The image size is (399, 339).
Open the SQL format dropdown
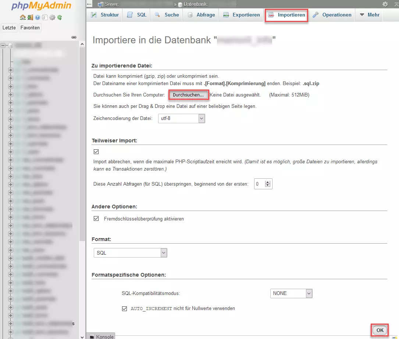131,253
